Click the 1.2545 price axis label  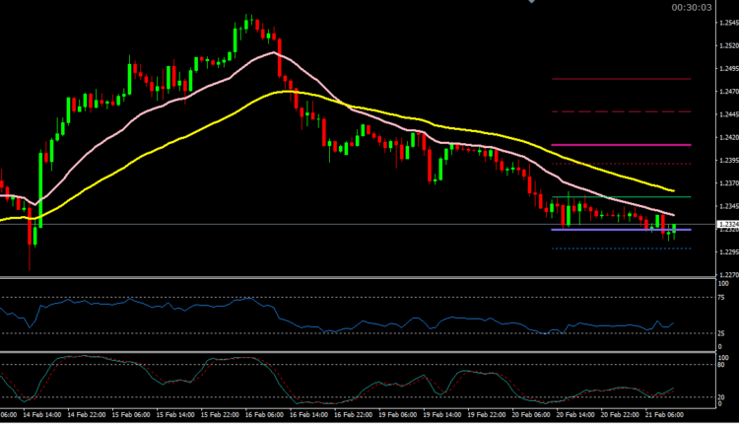point(726,23)
